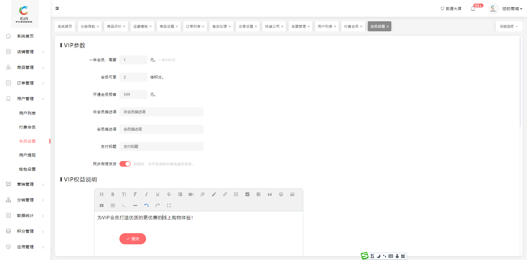This screenshot has height=260, width=527.
Task: Toggle the todo checkbox list icon in editor
Action: pyautogui.click(x=247, y=194)
